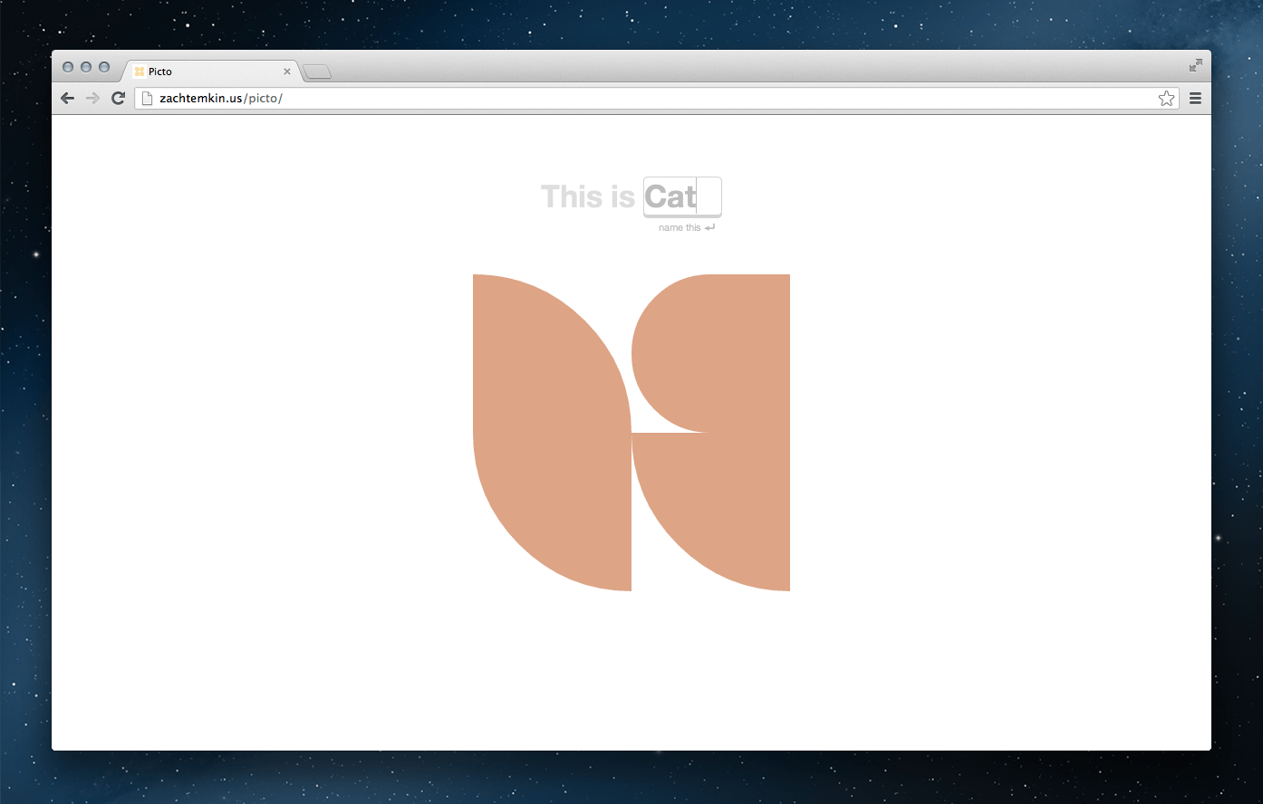Image resolution: width=1263 pixels, height=804 pixels.
Task: Open a new tab next to Picto
Action: point(317,72)
